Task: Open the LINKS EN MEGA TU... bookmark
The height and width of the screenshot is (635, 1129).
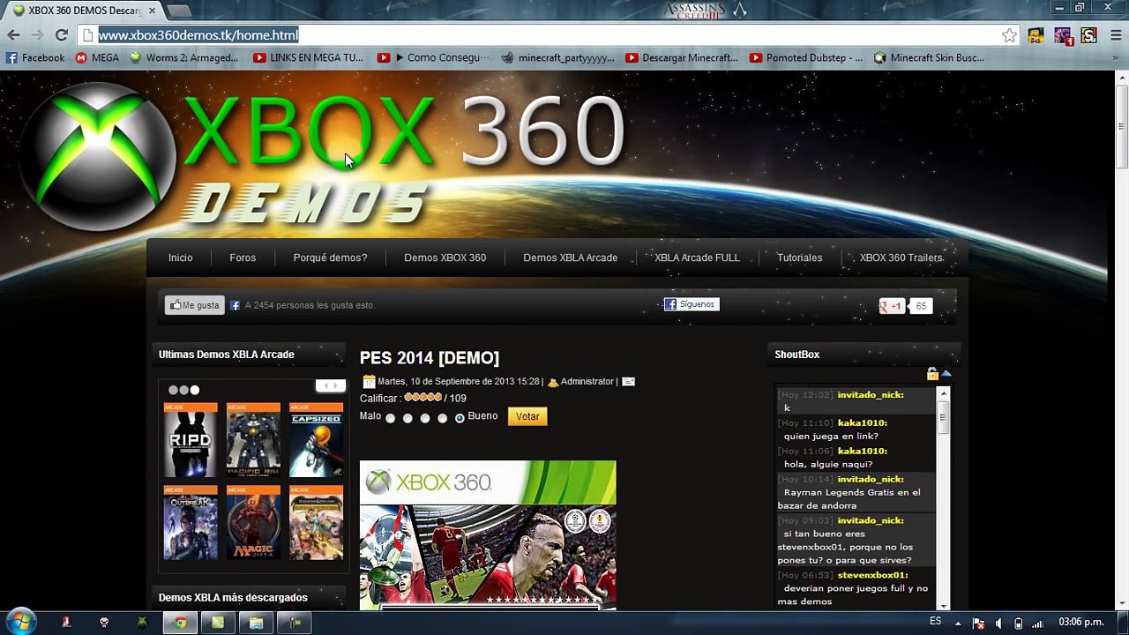Action: click(x=308, y=58)
